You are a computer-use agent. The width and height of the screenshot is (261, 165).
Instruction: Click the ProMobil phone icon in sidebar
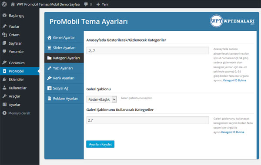pyautogui.click(x=4, y=71)
